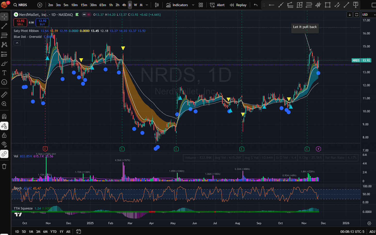The image size is (376, 235).
Task: Switch to the 4h timeframe
Action: [x=124, y=5]
